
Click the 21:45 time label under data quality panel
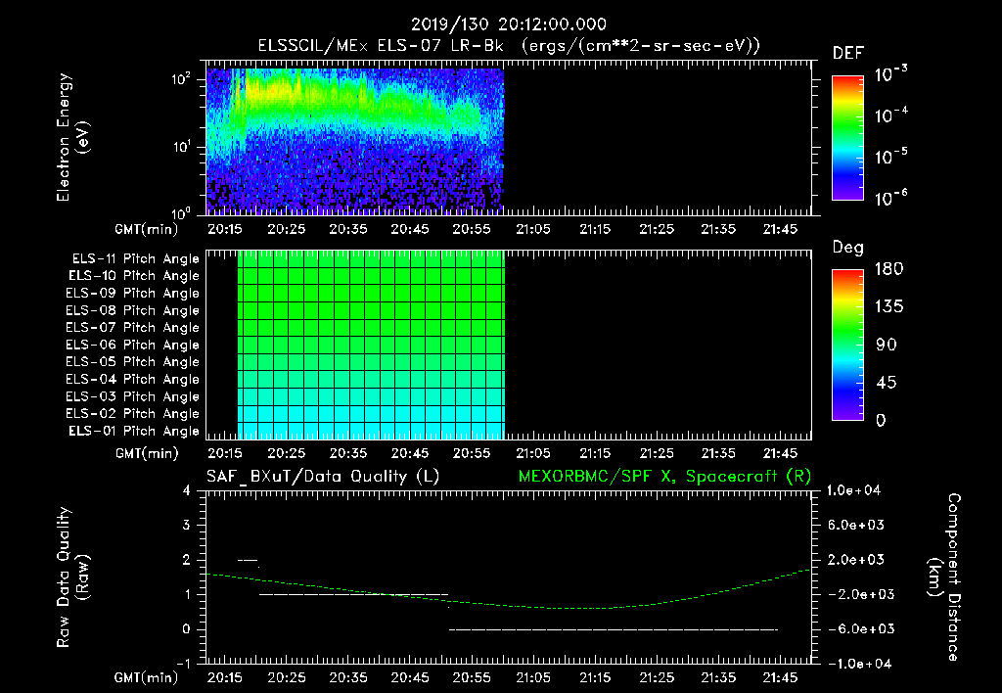point(780,677)
